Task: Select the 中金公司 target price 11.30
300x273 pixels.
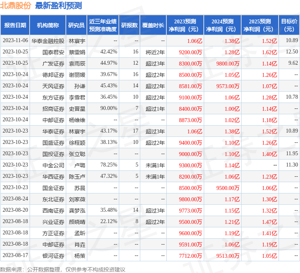Action: coord(292,165)
